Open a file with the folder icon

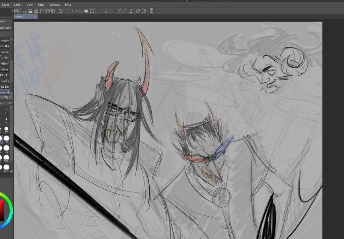[30, 11]
